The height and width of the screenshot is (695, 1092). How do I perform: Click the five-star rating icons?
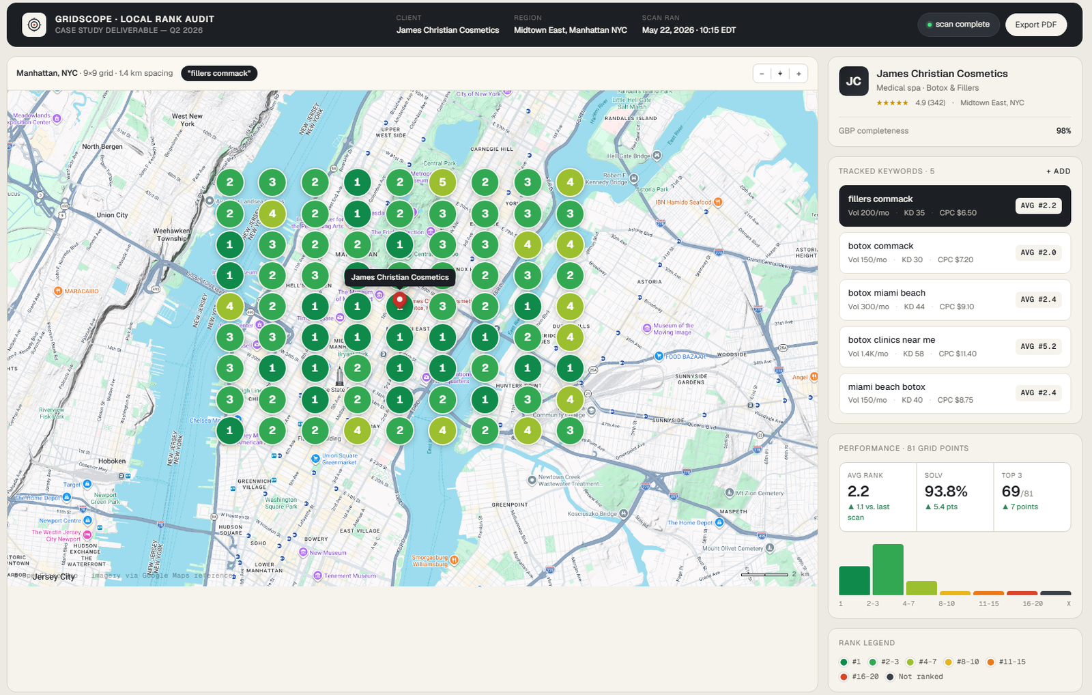892,103
